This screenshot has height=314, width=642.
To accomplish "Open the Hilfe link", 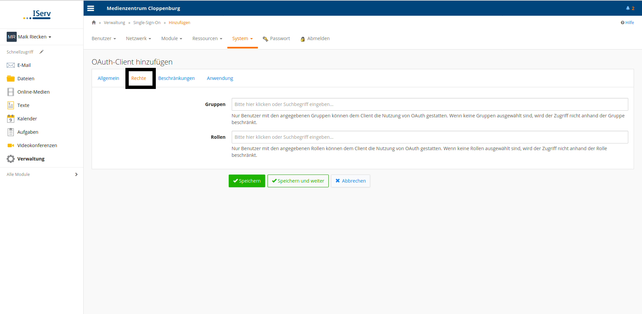I will click(627, 23).
